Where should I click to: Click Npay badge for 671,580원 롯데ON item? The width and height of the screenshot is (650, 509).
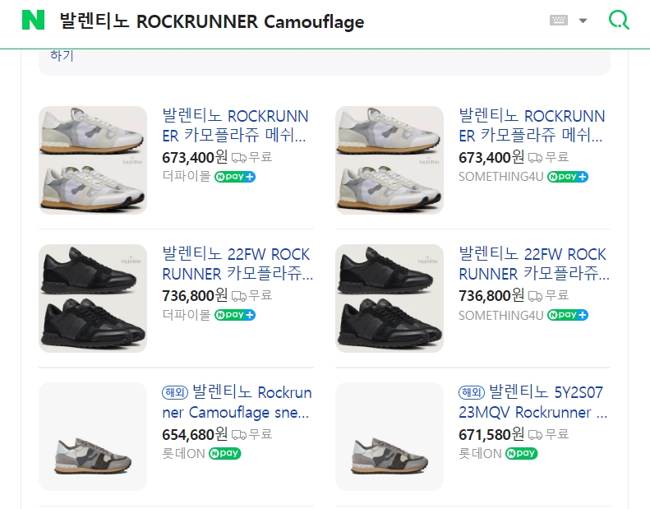521,453
